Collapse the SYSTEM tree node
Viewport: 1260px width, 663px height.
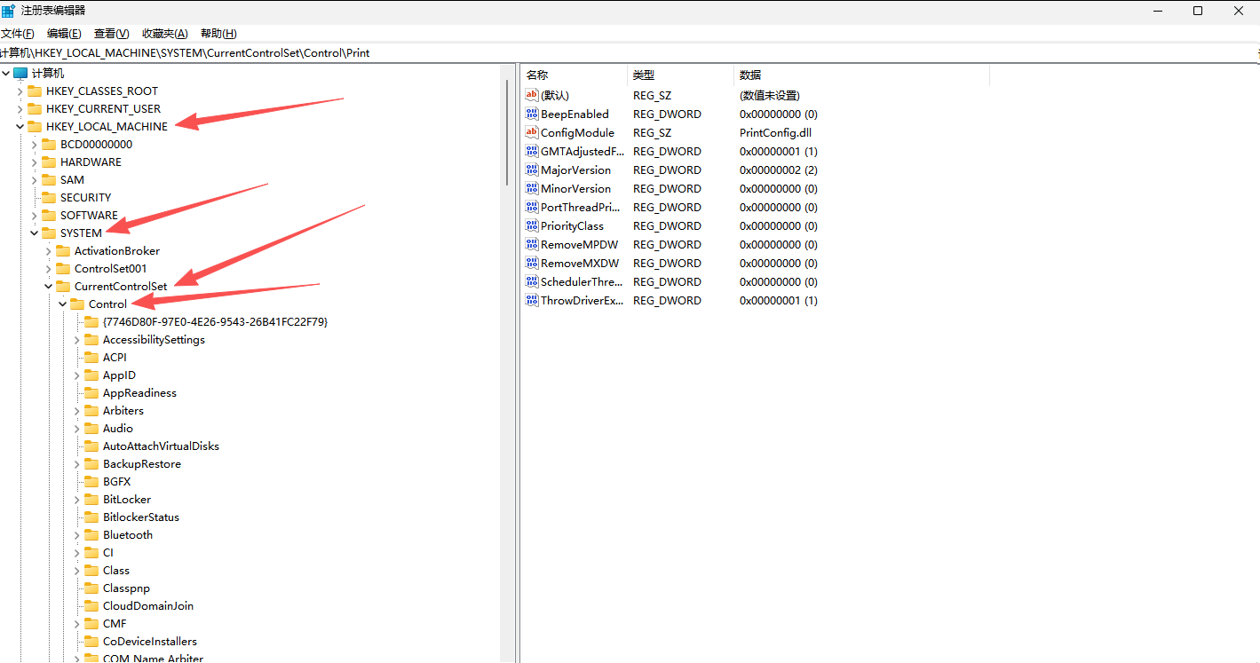[x=34, y=233]
